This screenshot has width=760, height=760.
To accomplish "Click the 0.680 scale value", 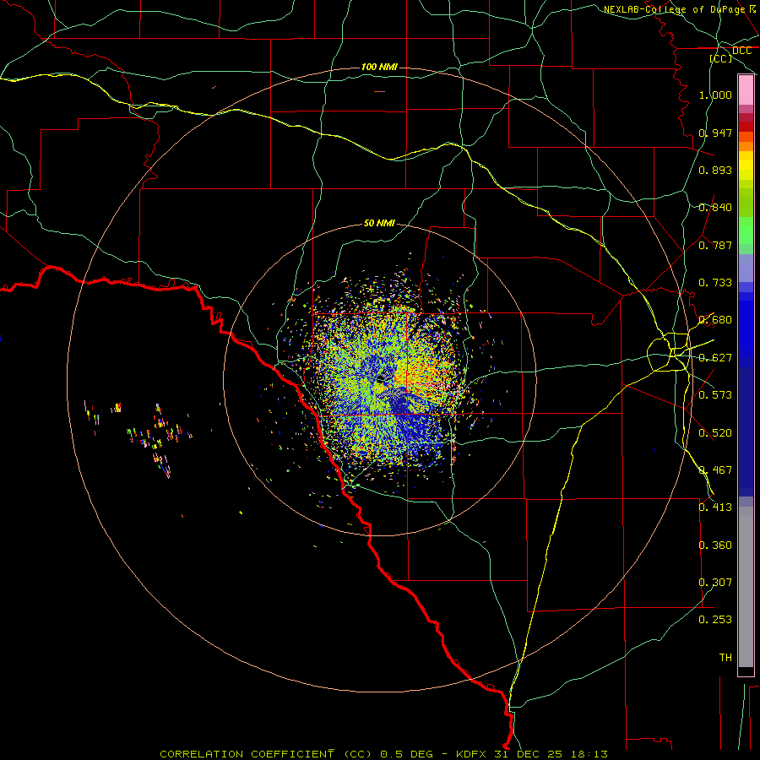I will (715, 320).
